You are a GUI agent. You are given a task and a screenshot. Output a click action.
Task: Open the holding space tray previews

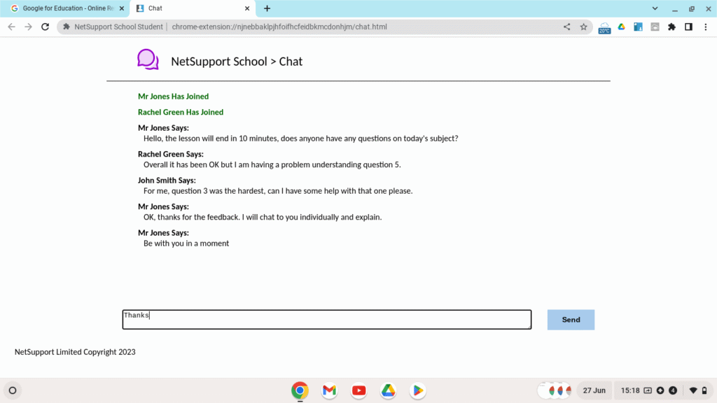pos(555,390)
